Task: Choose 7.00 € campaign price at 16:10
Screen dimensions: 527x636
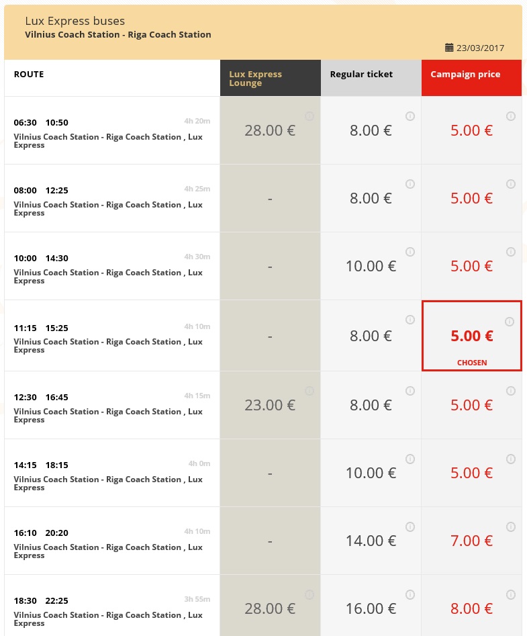Action: (x=471, y=541)
